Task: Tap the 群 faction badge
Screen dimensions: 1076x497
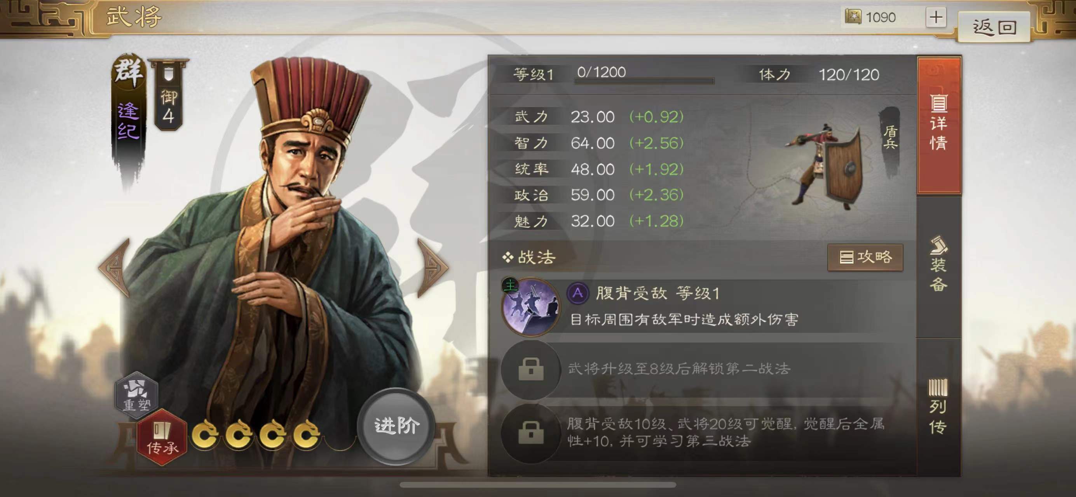Action: [x=129, y=72]
